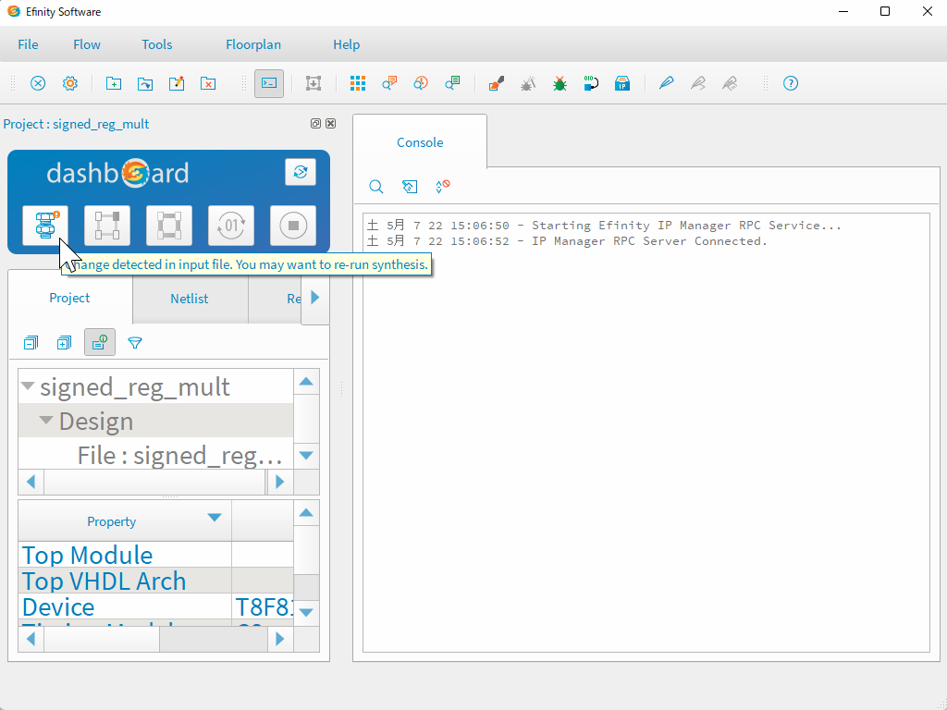Edit the project using the pencil-folder icon

(177, 83)
